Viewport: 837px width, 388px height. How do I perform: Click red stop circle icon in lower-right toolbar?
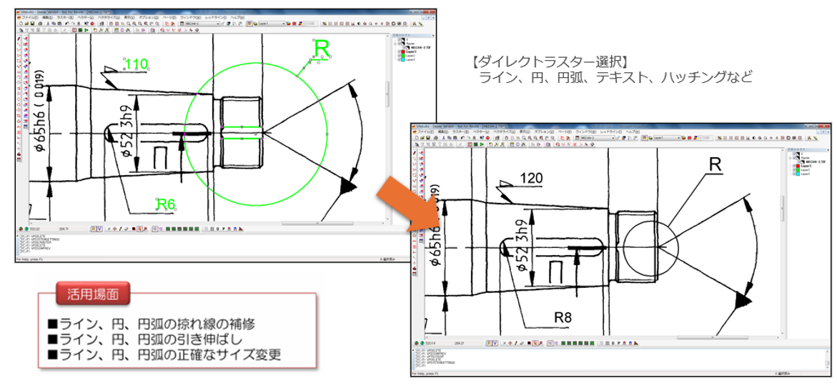pos(488,138)
